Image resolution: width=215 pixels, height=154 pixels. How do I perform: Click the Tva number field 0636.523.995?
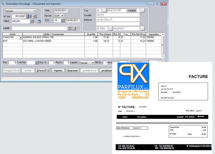click(x=116, y=10)
